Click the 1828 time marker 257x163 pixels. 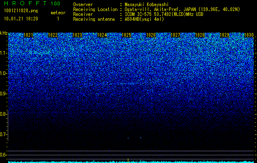tap(200, 35)
